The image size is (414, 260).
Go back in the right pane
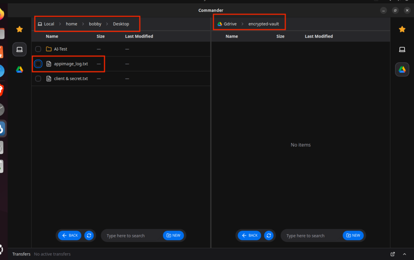coord(249,235)
